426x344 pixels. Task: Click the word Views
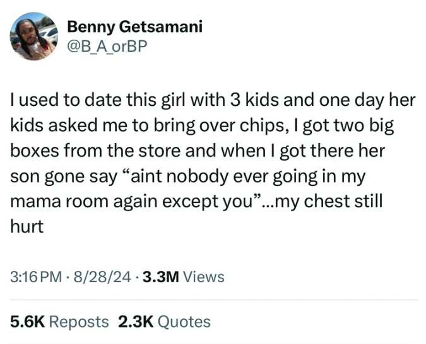[203, 277]
